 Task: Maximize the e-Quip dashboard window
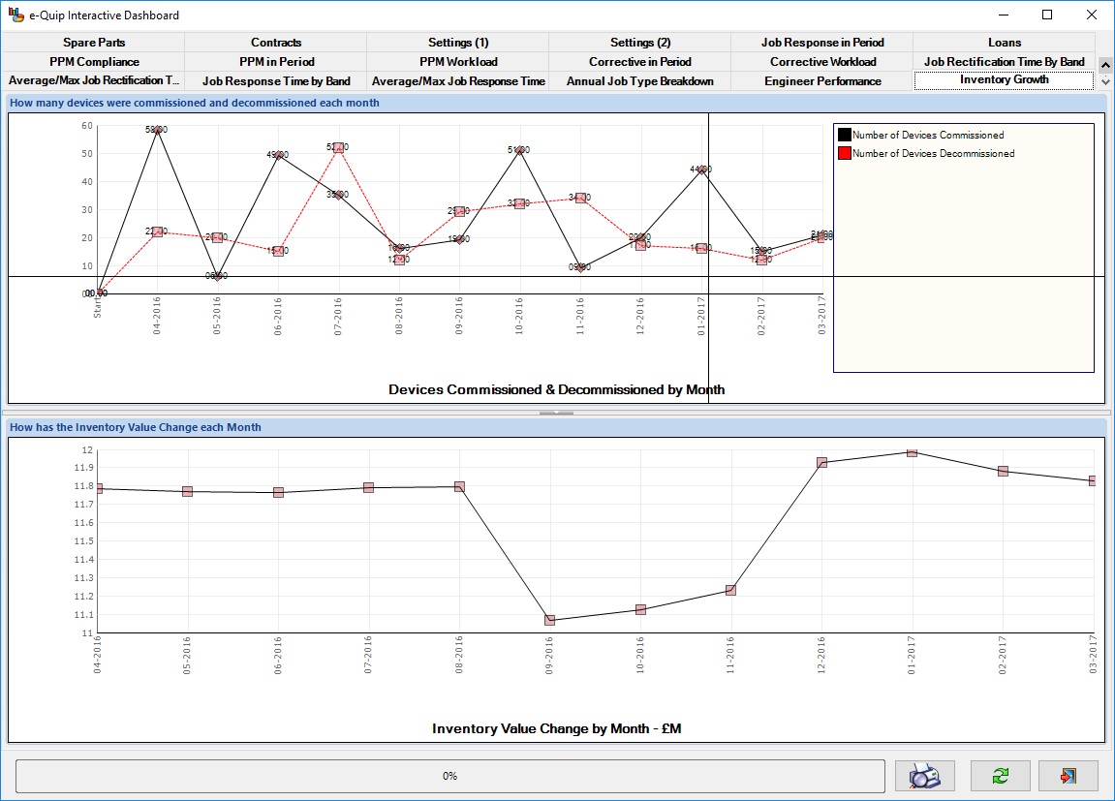coord(1047,15)
